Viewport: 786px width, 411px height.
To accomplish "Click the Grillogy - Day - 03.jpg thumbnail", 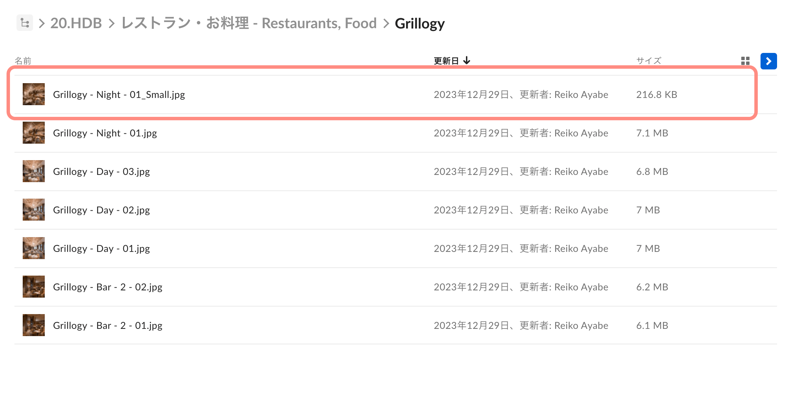I will coord(34,171).
